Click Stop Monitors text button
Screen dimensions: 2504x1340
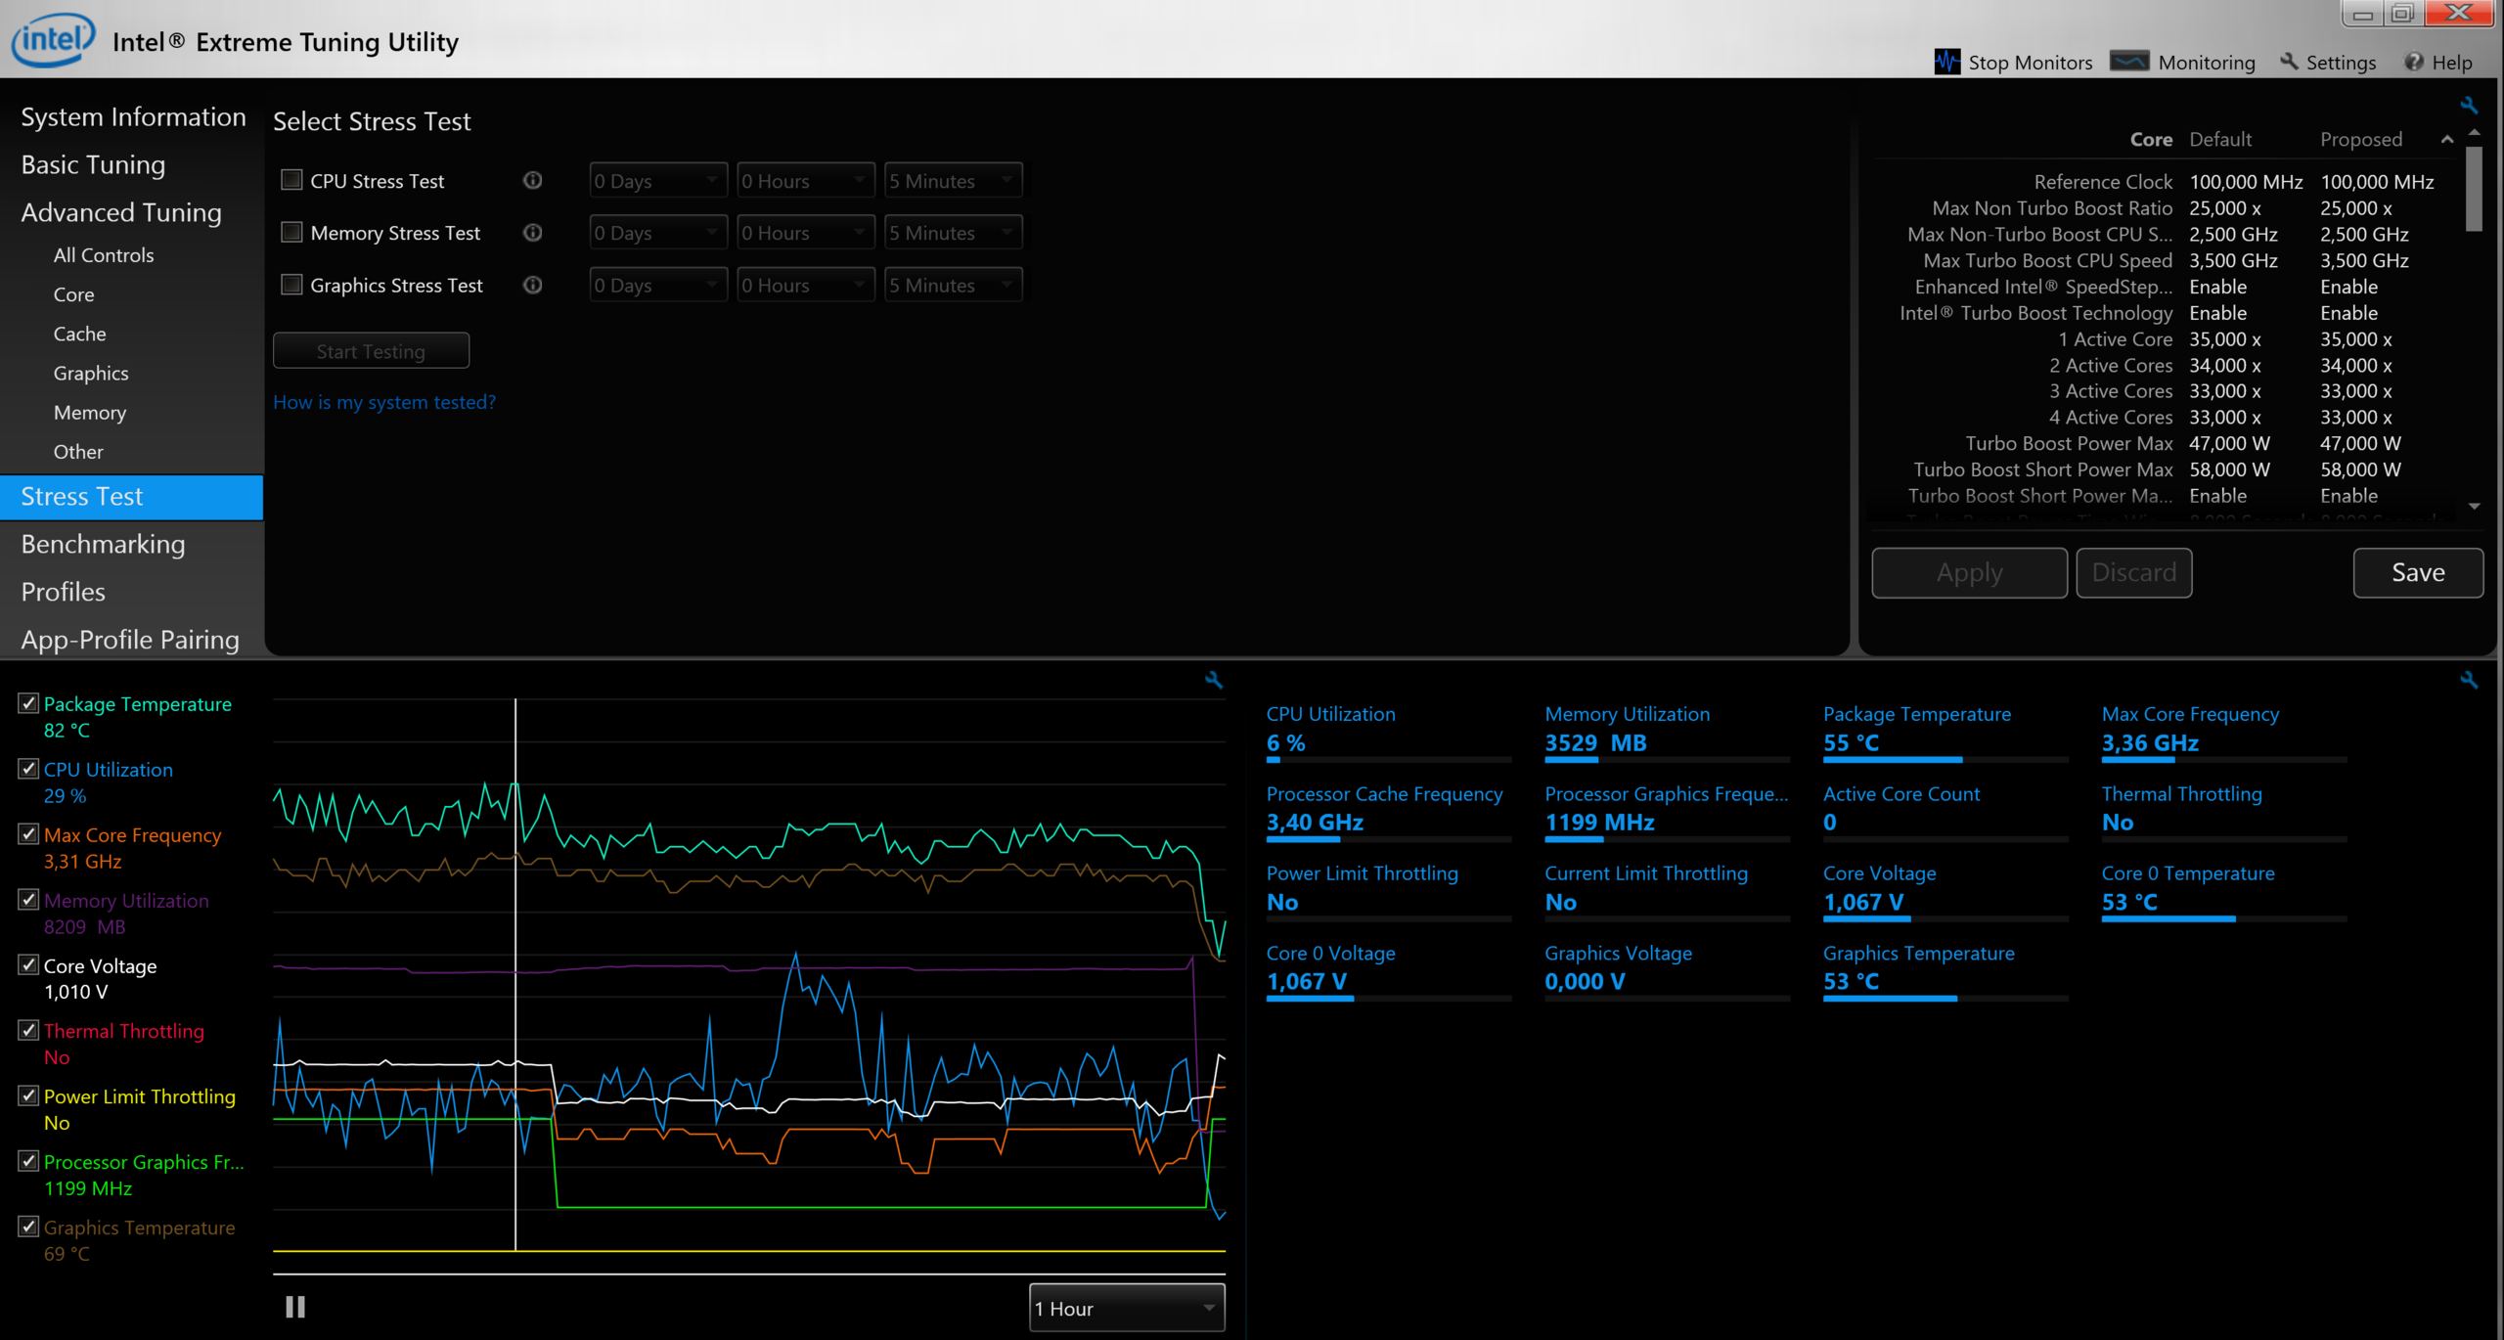(2030, 63)
